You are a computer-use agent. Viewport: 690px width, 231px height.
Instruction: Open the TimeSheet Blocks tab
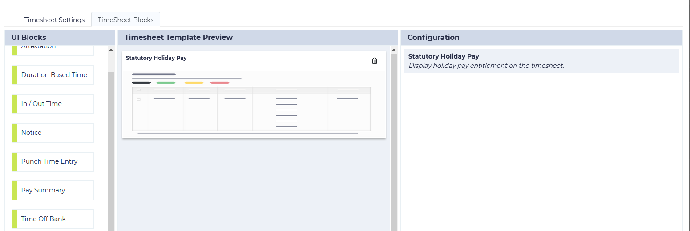125,20
